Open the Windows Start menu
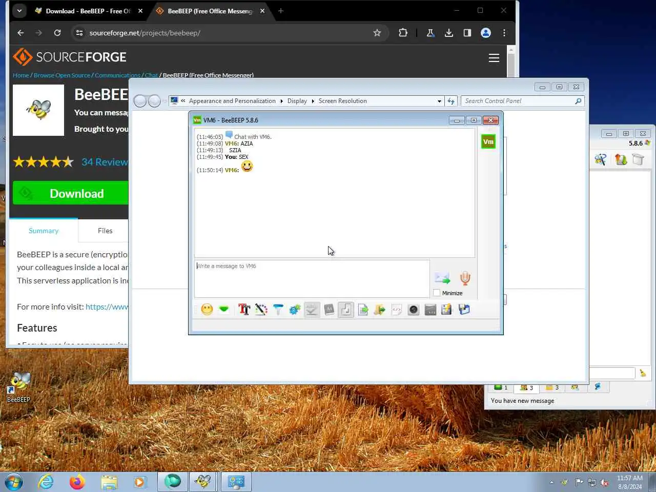 point(14,482)
